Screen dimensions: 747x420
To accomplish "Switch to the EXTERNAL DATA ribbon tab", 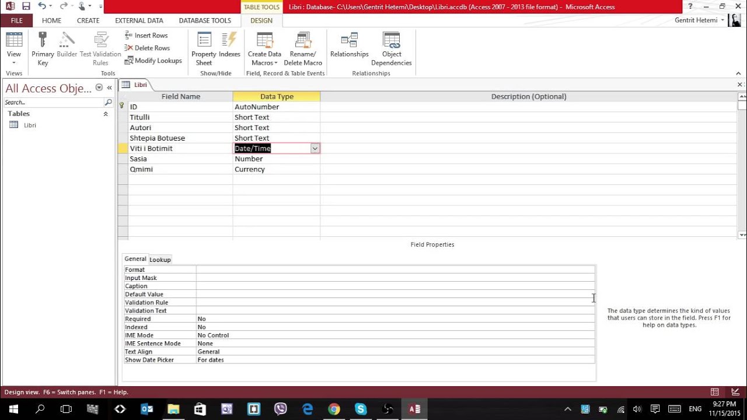I will (x=139, y=20).
